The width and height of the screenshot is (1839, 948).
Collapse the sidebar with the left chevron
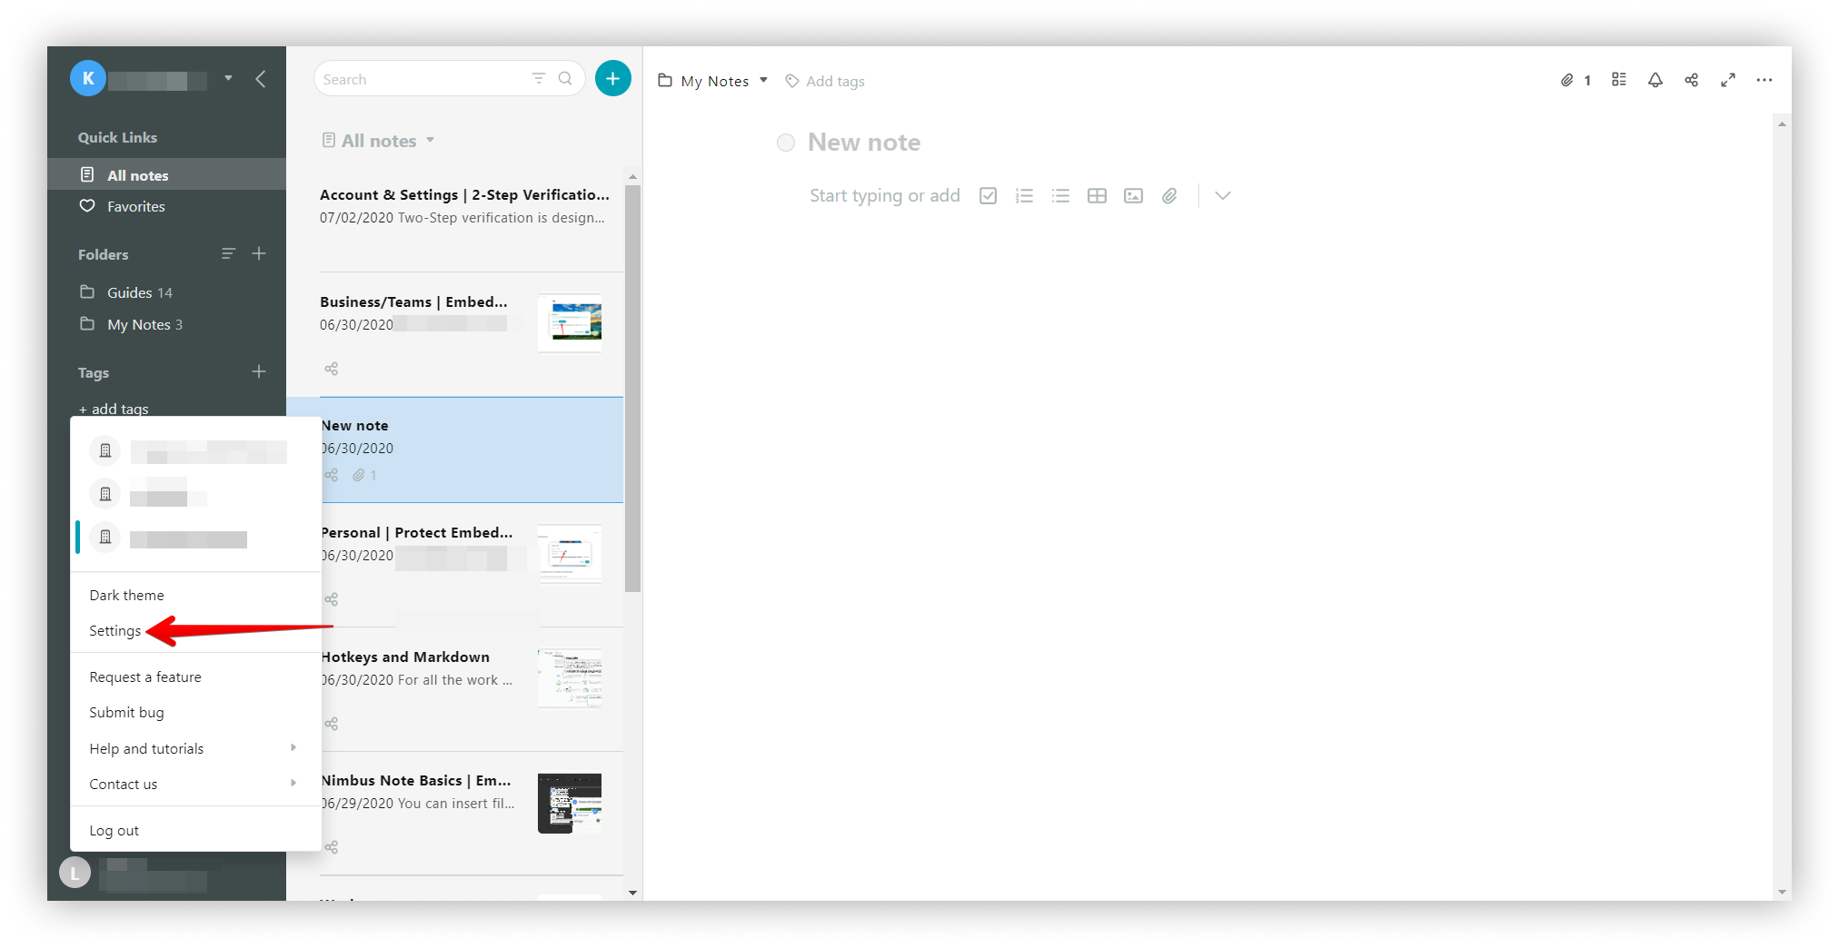pyautogui.click(x=261, y=79)
